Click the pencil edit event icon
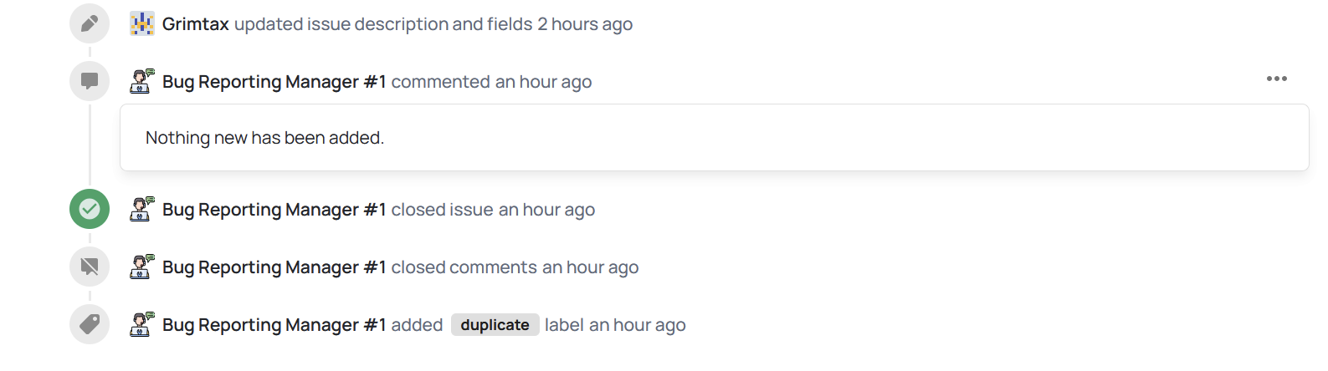The height and width of the screenshot is (371, 1328). pyautogui.click(x=90, y=23)
